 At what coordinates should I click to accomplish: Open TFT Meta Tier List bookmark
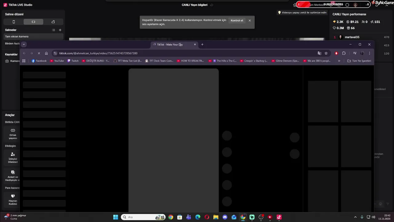[127, 61]
